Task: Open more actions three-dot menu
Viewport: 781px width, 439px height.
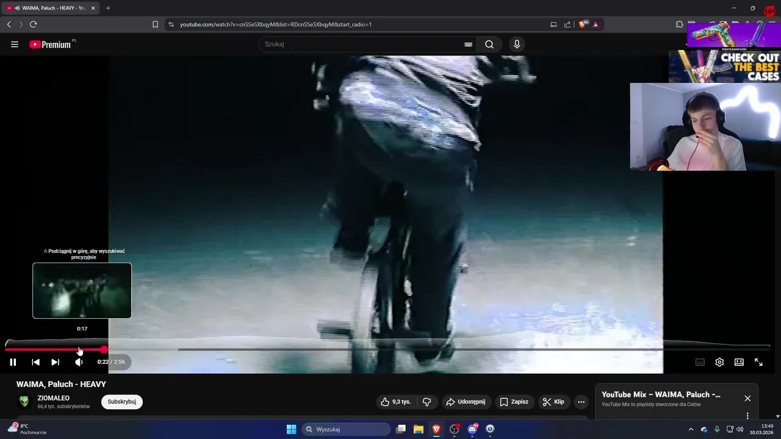Action: click(581, 402)
